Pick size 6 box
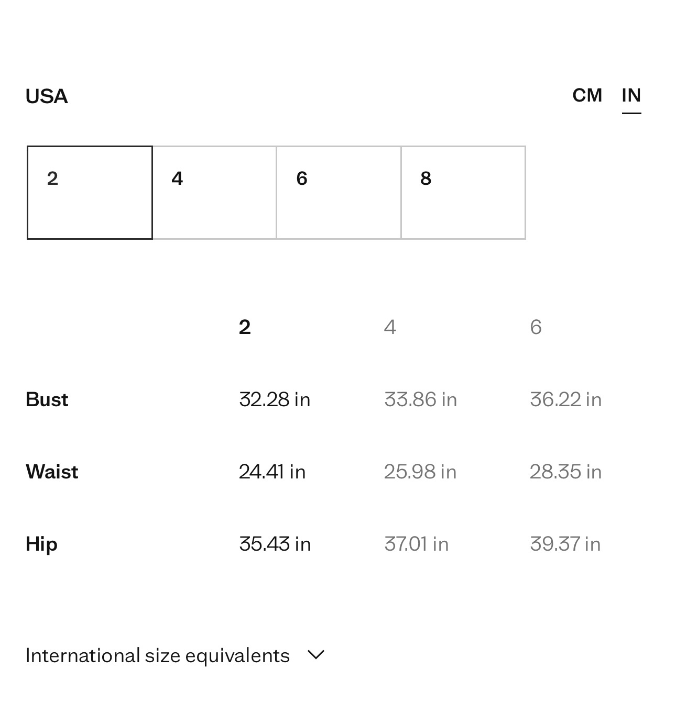676x725 pixels. pos(339,193)
